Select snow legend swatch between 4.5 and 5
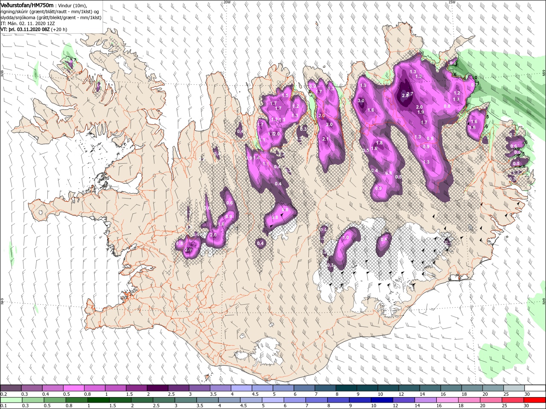This screenshot has width=546, height=409. pyautogui.click(x=262, y=388)
